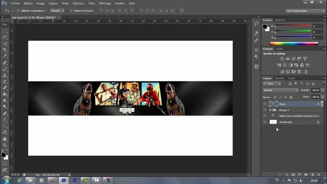Add a Photo Filter adjustment
327x184 pixels.
pyautogui.click(x=296, y=65)
